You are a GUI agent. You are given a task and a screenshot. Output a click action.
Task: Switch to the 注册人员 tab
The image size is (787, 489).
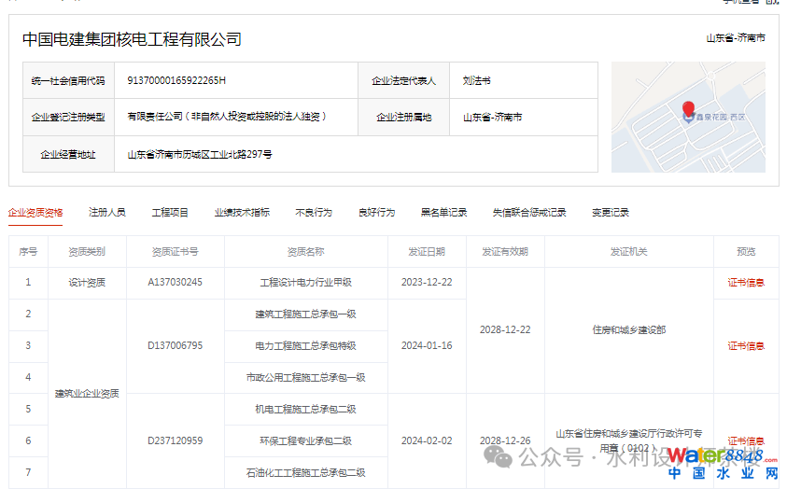(x=106, y=213)
